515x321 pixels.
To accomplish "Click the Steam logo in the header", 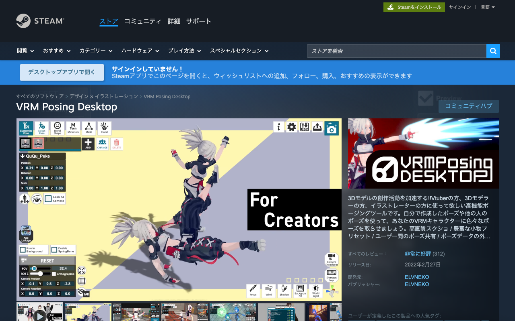I will click(40, 21).
